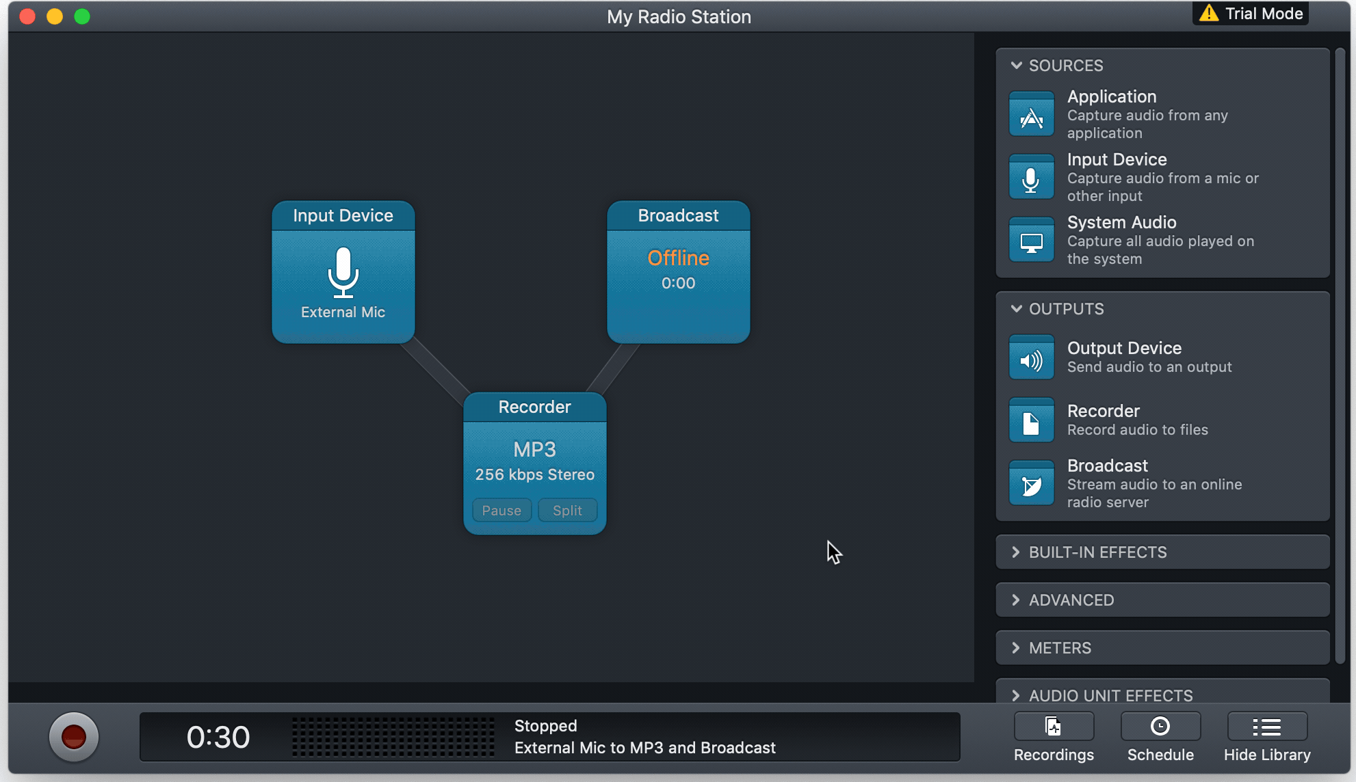Screen dimensions: 1356x782
Task: Select the Input Device microphone source icon
Action: [x=1031, y=177]
